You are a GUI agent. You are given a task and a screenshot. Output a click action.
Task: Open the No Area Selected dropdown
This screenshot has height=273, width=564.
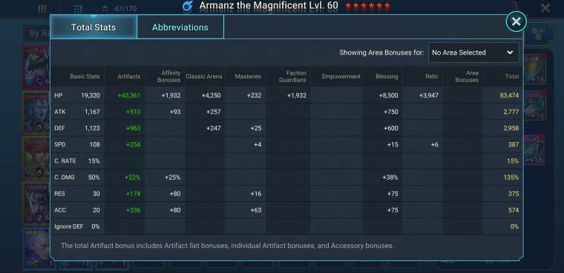coord(473,53)
